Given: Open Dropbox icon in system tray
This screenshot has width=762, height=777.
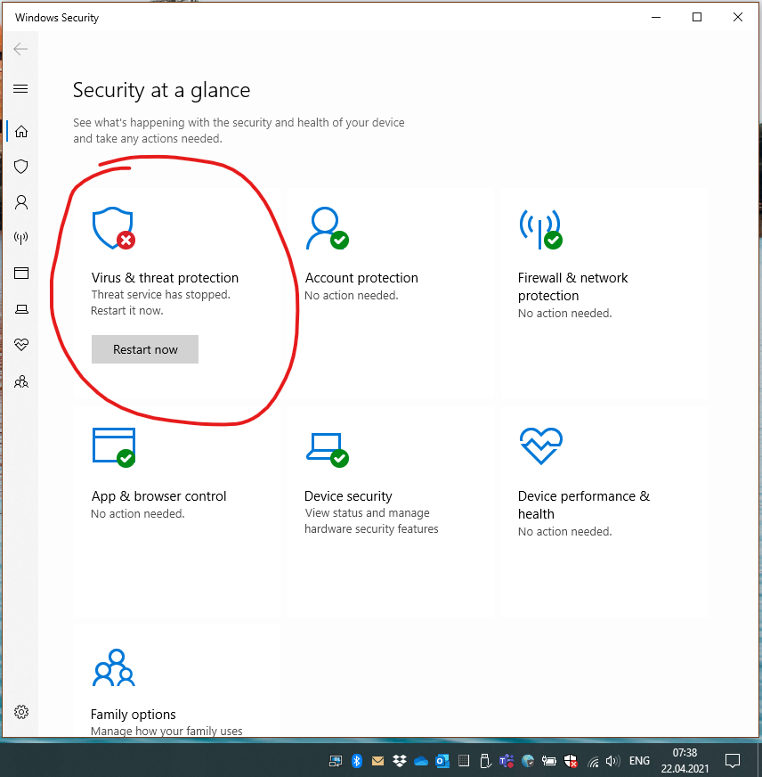Looking at the screenshot, I should tap(400, 761).
